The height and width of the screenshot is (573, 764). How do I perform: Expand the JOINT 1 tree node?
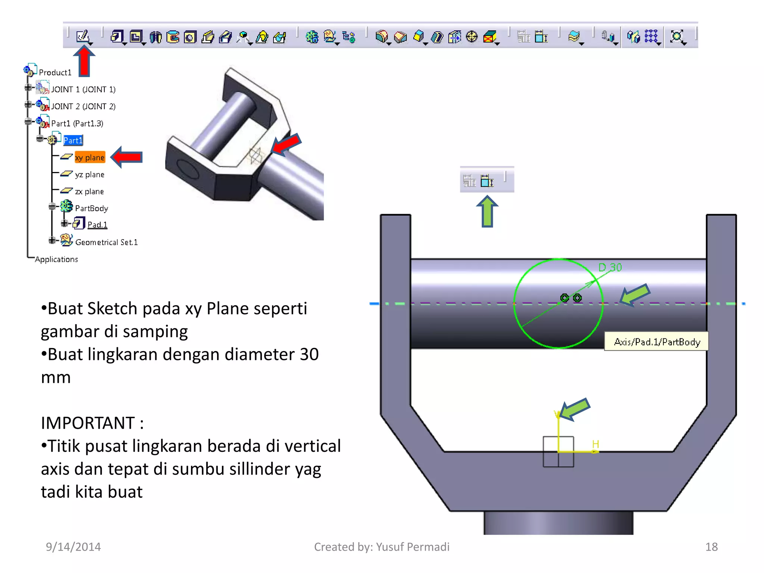[28, 88]
